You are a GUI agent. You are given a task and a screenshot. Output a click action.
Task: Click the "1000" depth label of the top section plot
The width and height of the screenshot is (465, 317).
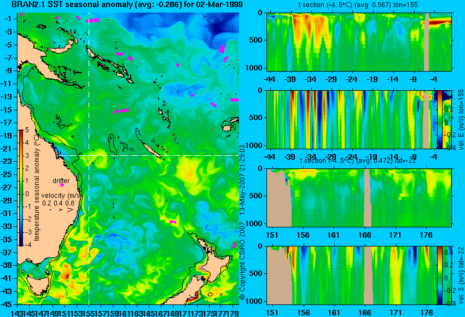(x=254, y=68)
